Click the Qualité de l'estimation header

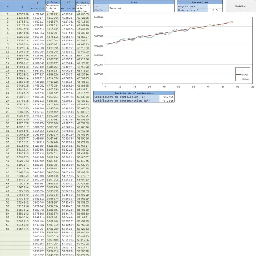134,93
